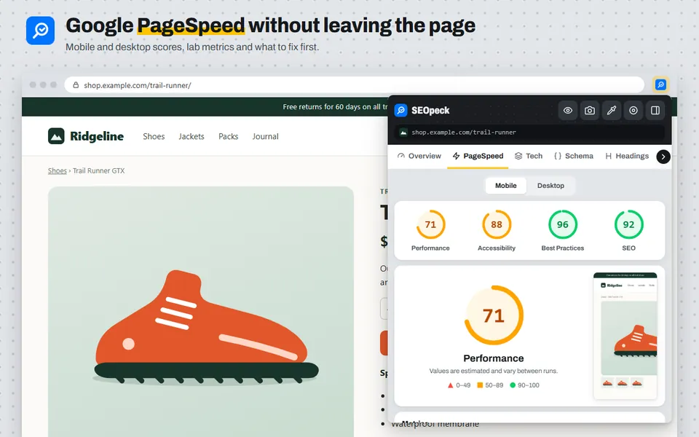Click the panel URL shop.example.com/trail-runner
This screenshot has height=437, width=699.
click(464, 133)
